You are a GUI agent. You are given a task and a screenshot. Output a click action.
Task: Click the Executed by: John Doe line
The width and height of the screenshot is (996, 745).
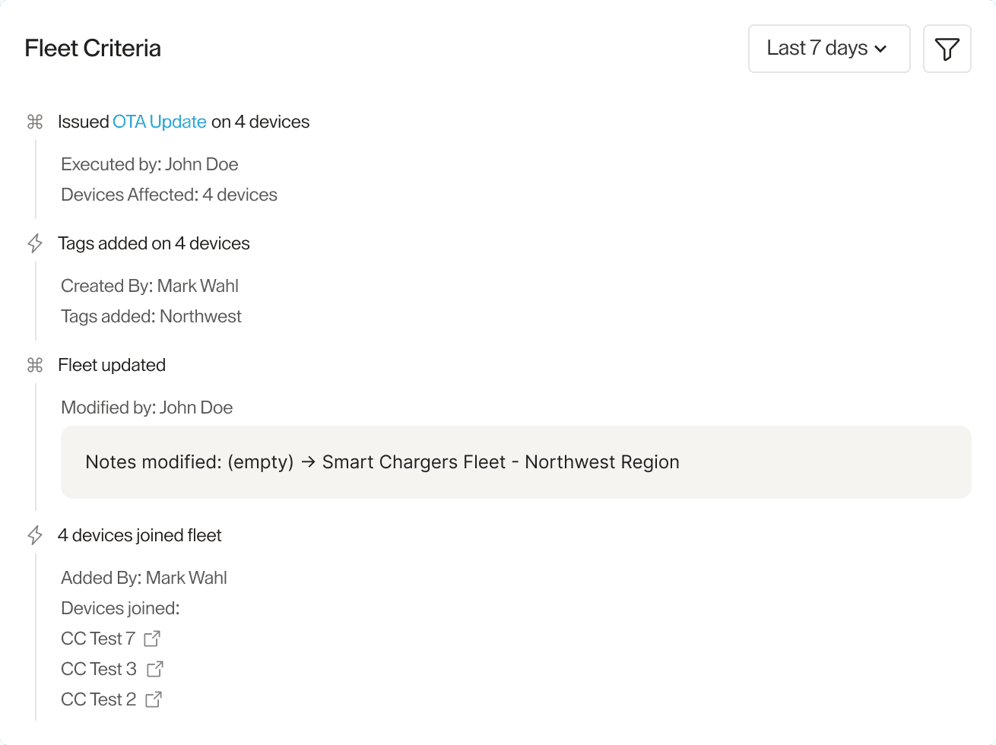[150, 164]
